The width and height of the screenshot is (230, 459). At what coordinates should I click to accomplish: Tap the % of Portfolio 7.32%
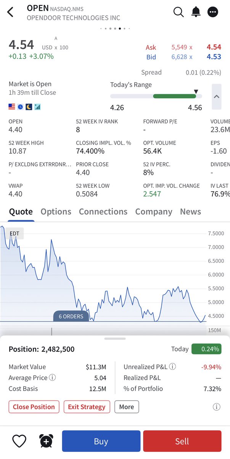(212, 389)
